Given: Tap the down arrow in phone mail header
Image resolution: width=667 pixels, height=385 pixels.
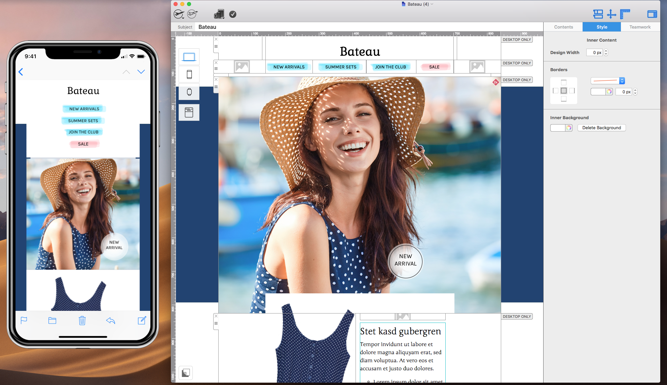Looking at the screenshot, I should pos(141,72).
